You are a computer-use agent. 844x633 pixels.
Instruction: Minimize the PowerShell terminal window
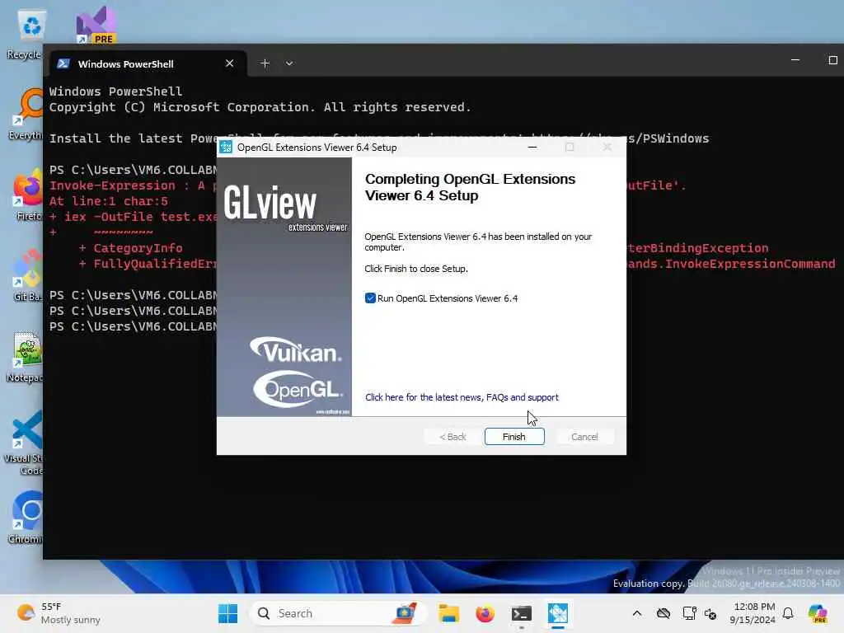(x=795, y=59)
